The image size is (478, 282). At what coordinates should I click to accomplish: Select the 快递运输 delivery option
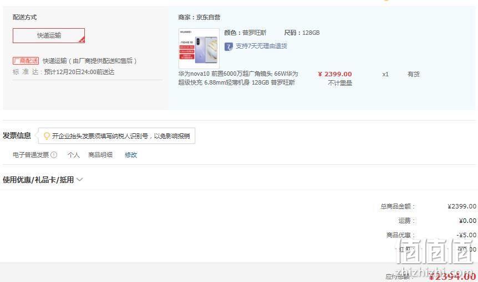(x=49, y=35)
